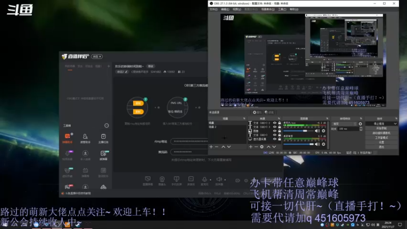Click Start Recording button in OBS controls
The image size is (407, 229).
tap(381, 128)
